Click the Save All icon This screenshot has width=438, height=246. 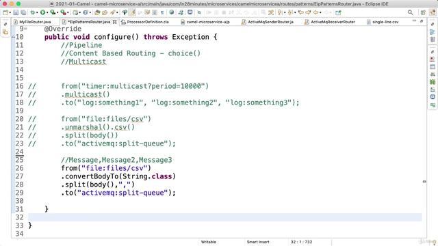(23, 12)
